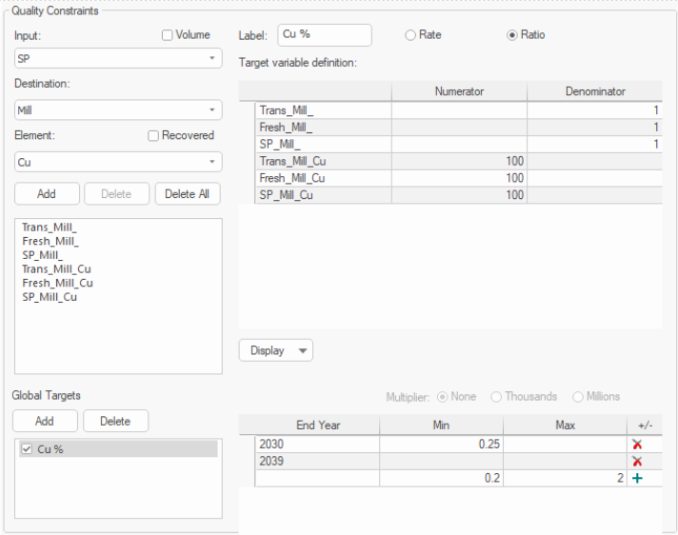The width and height of the screenshot is (678, 535).
Task: Click Add under Global Targets
Action: [44, 421]
